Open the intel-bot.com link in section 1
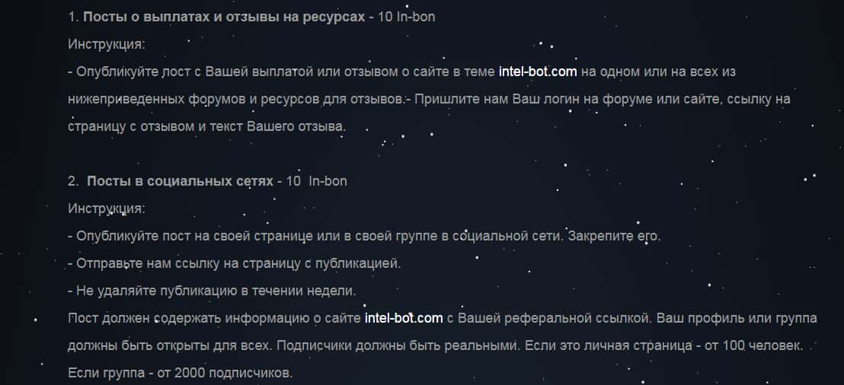Viewport: 844px width, 385px height. [538, 72]
